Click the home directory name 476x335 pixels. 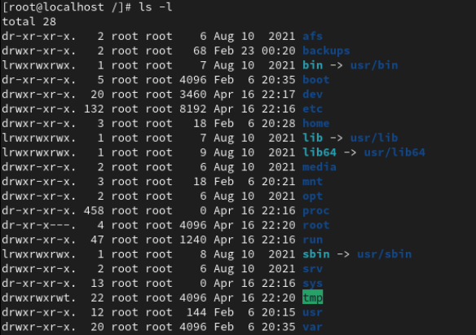[x=315, y=124]
